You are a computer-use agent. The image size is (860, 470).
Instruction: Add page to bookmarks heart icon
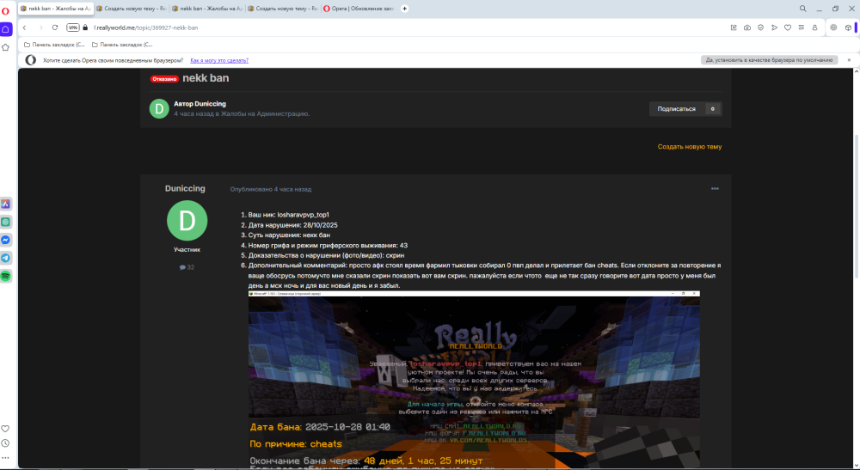788,27
